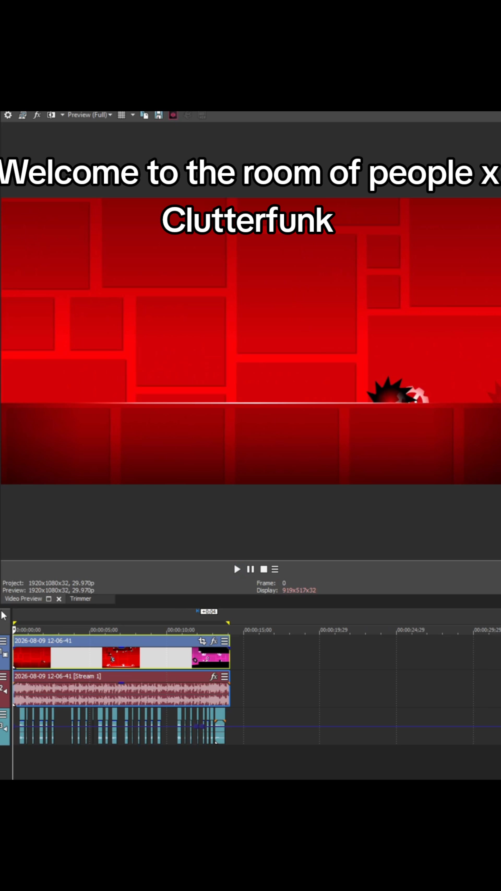
Task: Click the 00:00:05;00 mark on ruler
Action: (x=104, y=630)
